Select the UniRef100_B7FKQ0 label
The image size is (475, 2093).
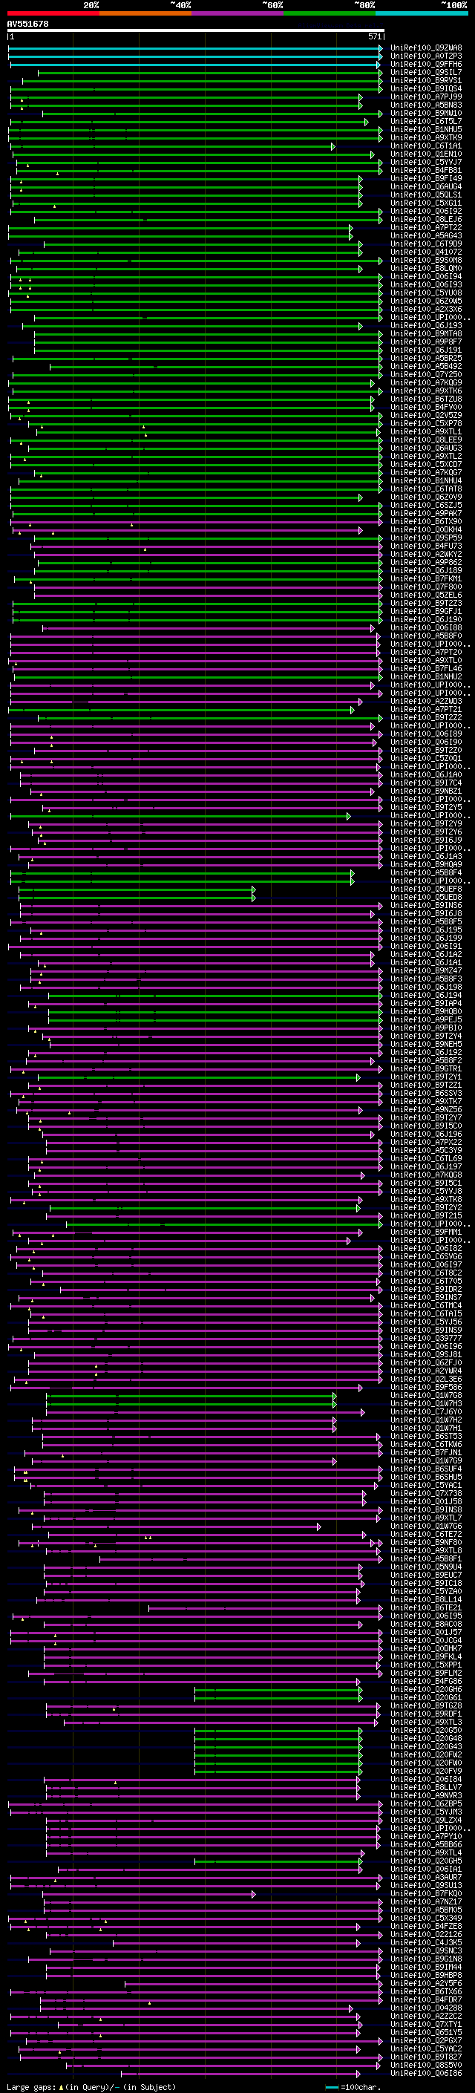click(426, 1893)
